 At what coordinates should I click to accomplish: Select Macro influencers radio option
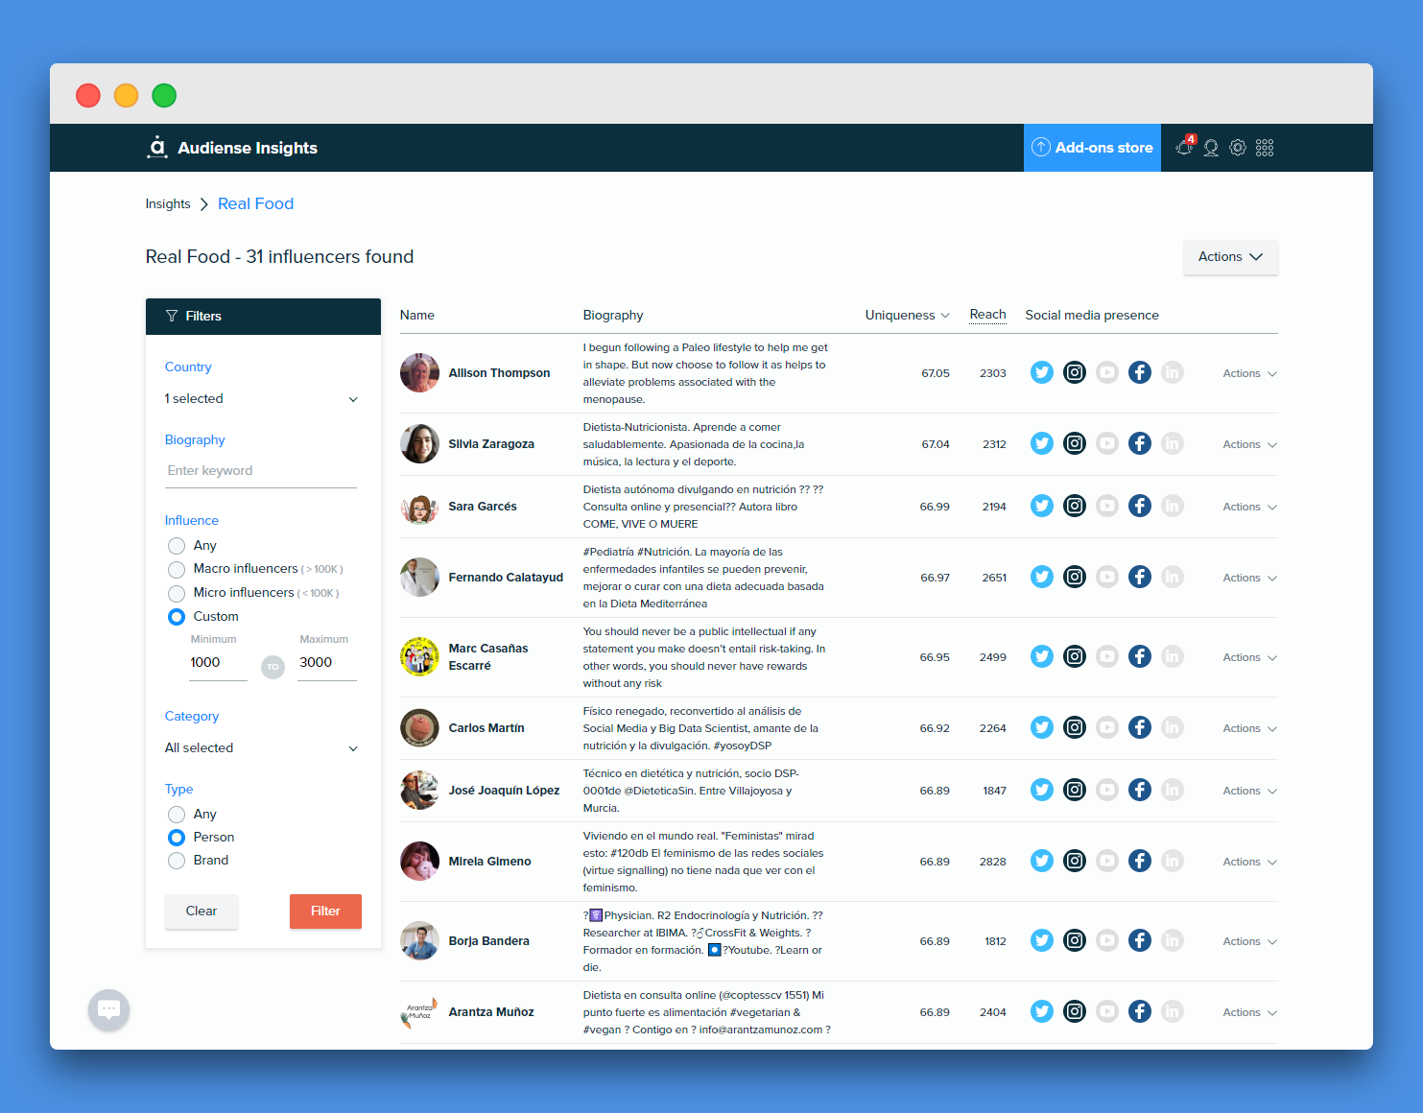[x=177, y=569]
